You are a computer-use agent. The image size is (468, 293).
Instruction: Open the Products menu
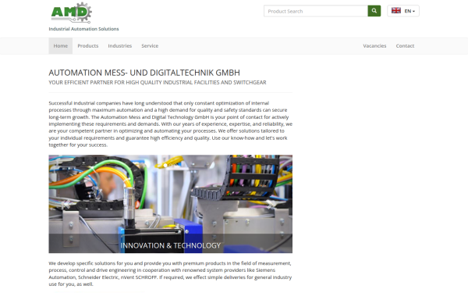(x=87, y=46)
